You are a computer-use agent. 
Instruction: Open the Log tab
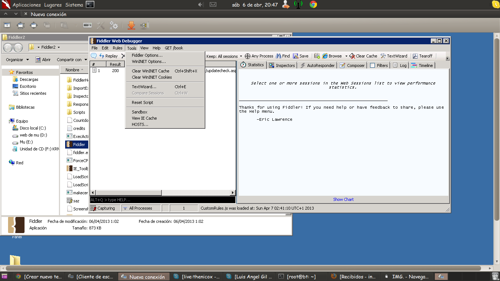(x=400, y=65)
